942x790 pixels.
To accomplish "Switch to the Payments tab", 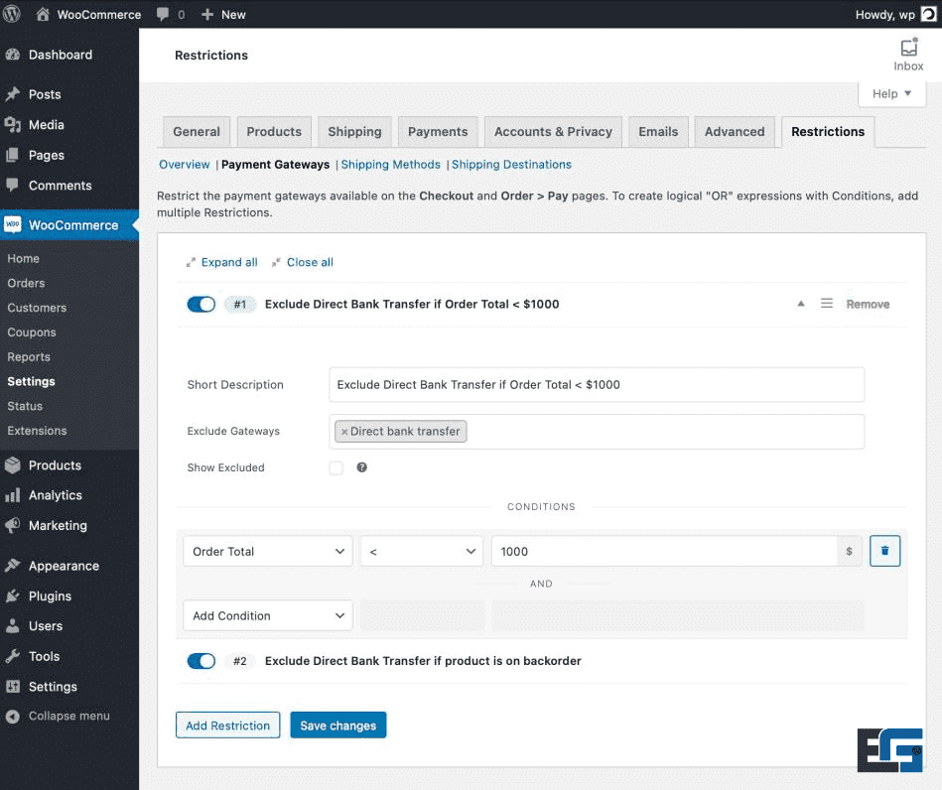I will [x=437, y=131].
